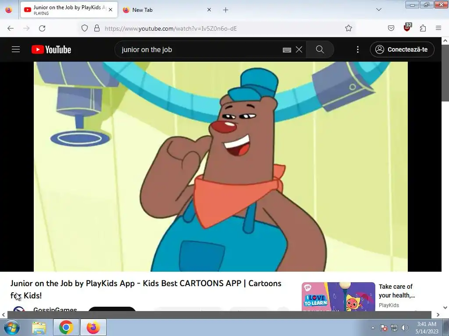449x336 pixels.
Task: Save the page to Pocket
Action: tap(391, 28)
